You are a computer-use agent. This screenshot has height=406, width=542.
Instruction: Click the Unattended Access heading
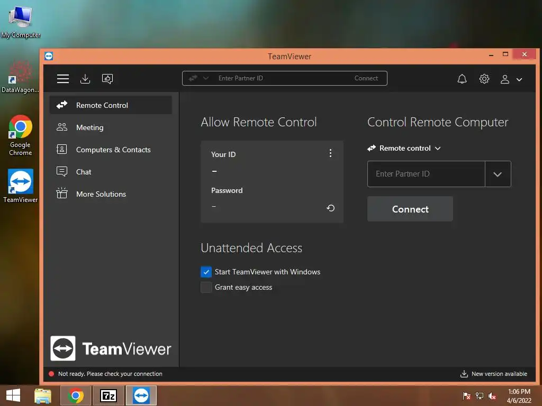coord(251,248)
